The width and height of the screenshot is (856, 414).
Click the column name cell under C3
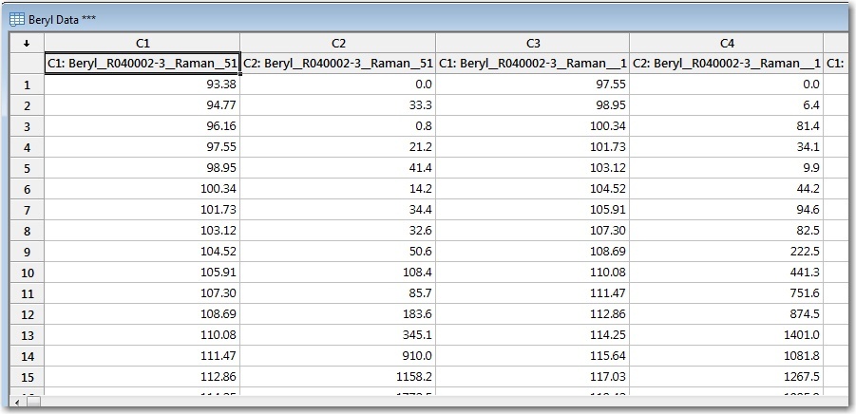coord(532,64)
